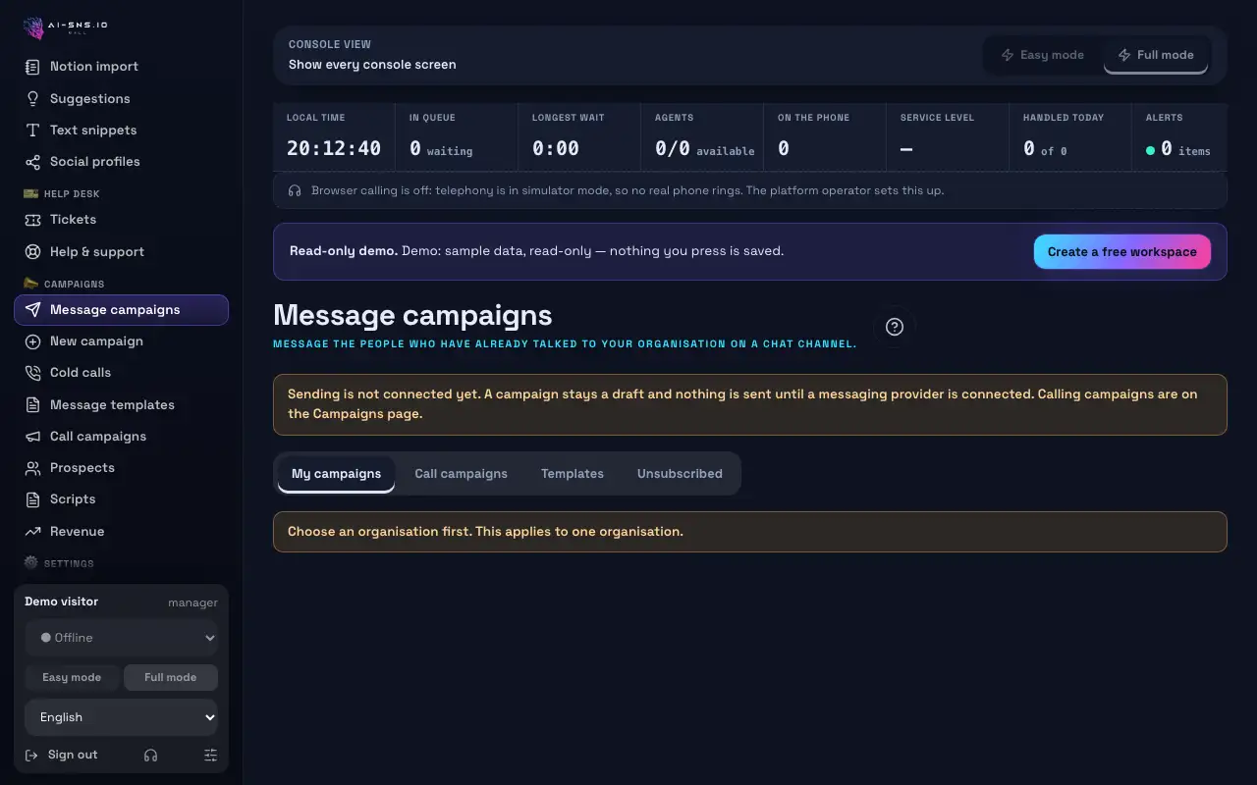Select the Call campaigns tab
Screen dimensions: 1257x785
(461, 473)
